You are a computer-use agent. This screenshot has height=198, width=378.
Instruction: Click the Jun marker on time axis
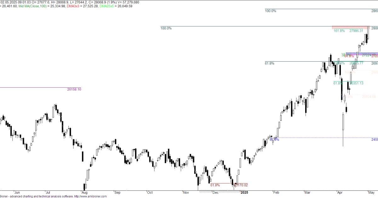point(17,192)
